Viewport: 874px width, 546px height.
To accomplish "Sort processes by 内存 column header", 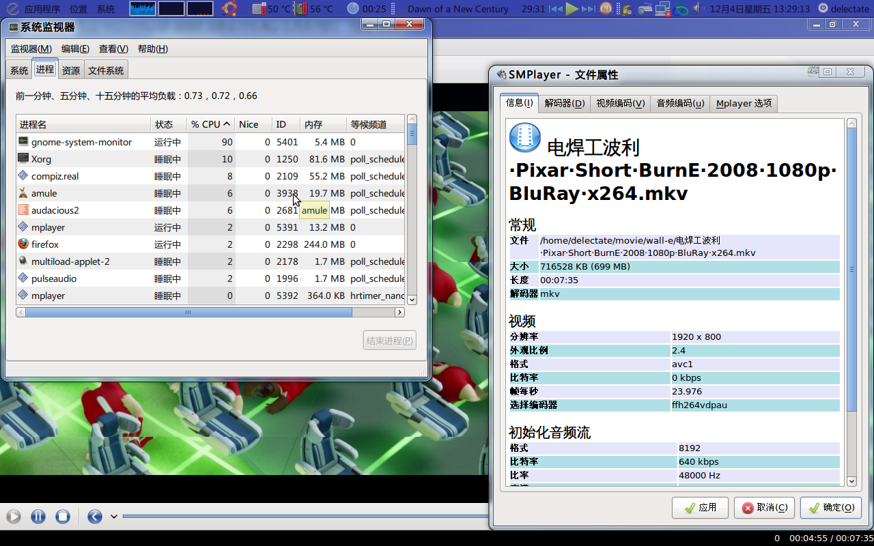I will coord(323,124).
